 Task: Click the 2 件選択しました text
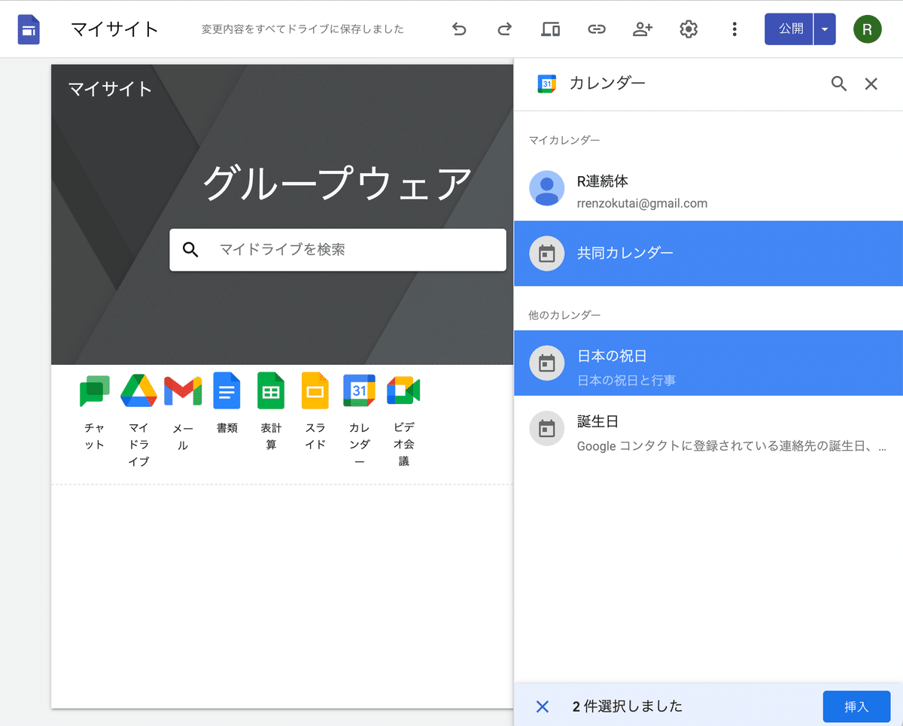(x=628, y=706)
